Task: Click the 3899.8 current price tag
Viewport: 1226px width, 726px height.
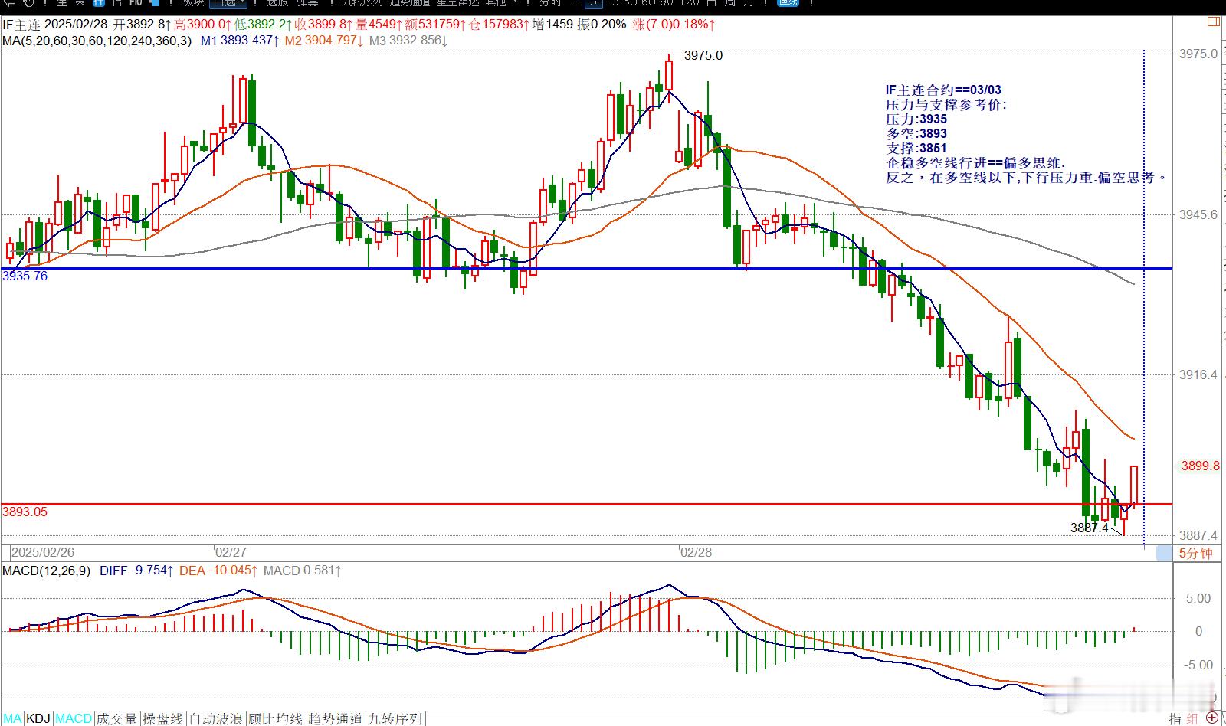Action: pos(1200,466)
